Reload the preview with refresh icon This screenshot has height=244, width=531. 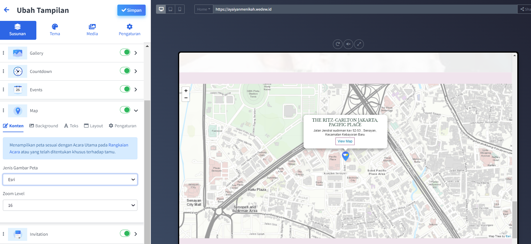338,44
